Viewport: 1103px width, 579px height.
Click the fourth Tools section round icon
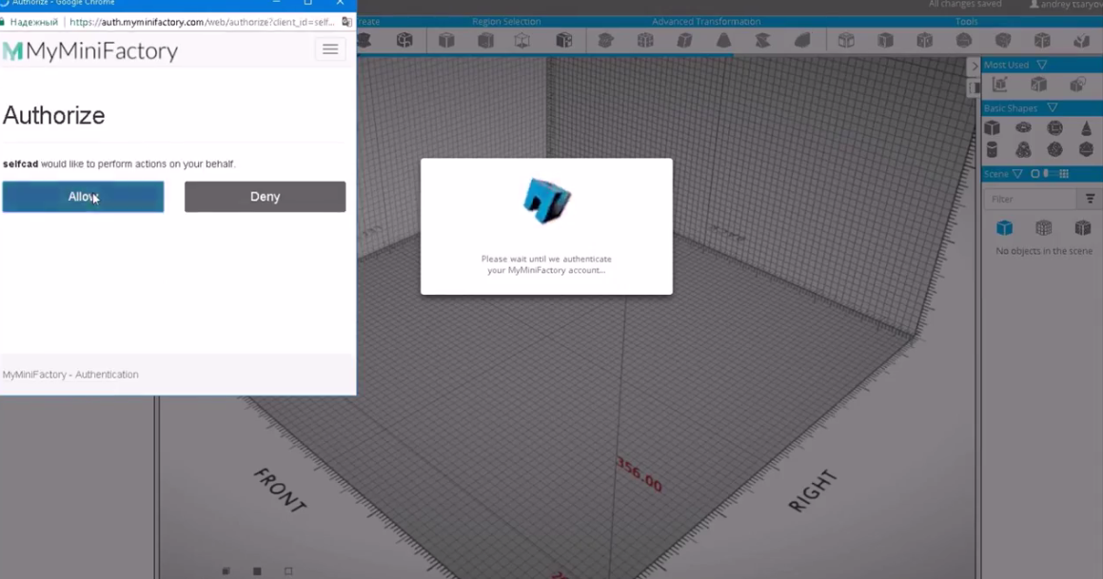click(964, 40)
